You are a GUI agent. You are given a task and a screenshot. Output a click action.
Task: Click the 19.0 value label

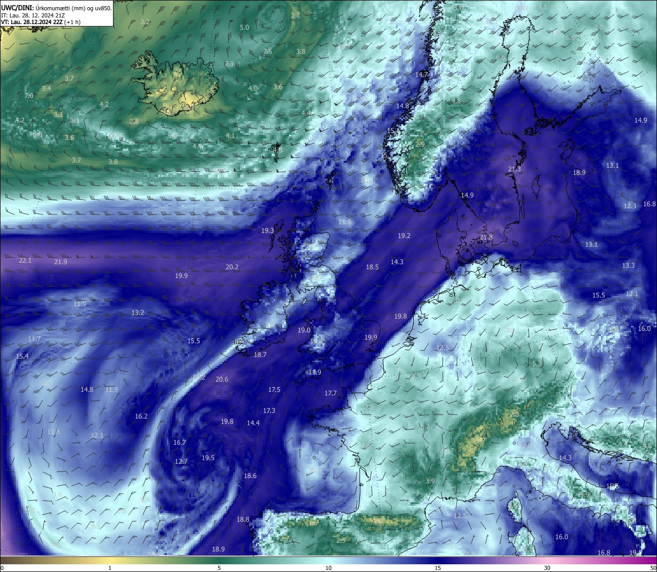tap(304, 330)
